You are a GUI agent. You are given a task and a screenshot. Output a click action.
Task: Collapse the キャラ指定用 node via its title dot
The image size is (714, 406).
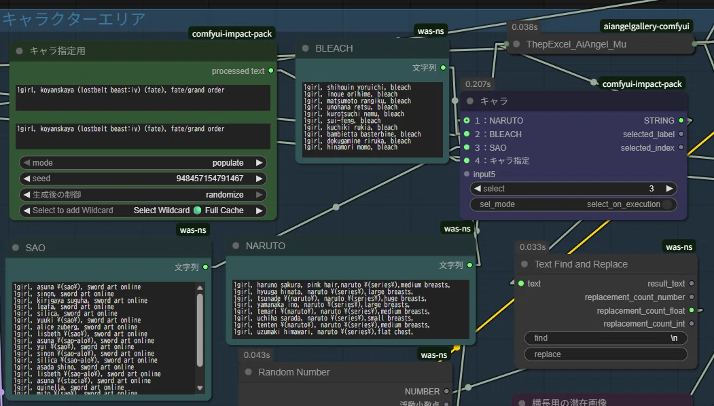(19, 51)
